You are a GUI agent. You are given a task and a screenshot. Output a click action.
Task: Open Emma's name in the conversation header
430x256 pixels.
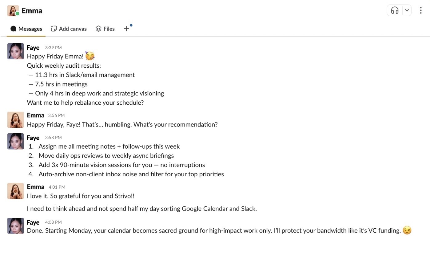click(32, 11)
